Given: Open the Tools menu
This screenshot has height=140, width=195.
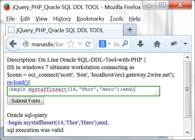Looking at the screenshot, I should [x=116, y=19].
